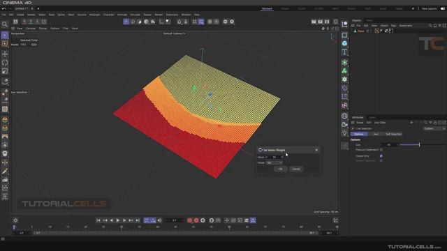This screenshot has height=251, width=447.
Task: Add a light object from palette
Action: [344, 133]
